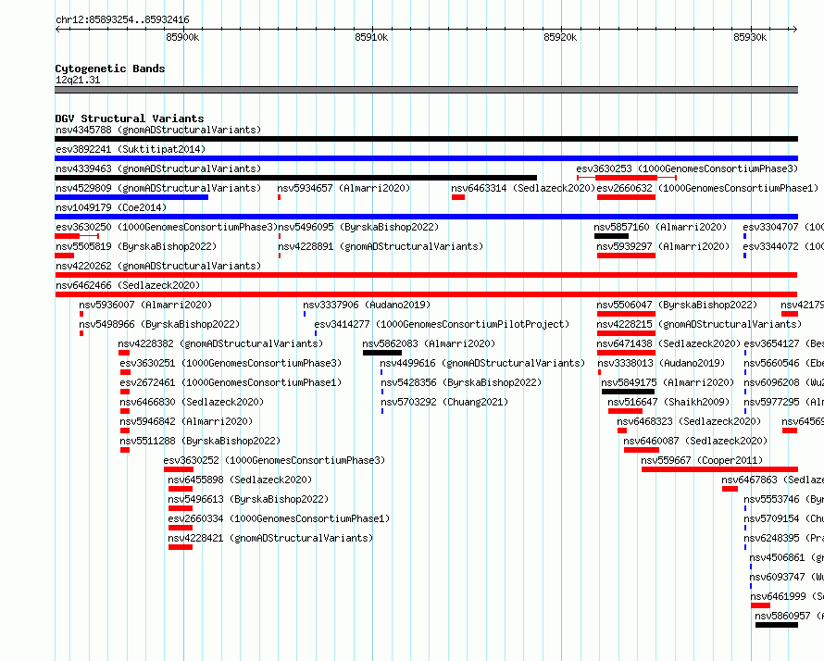
Task: Select nsv6460087 Sedlazeck2020 label
Action: (x=695, y=441)
